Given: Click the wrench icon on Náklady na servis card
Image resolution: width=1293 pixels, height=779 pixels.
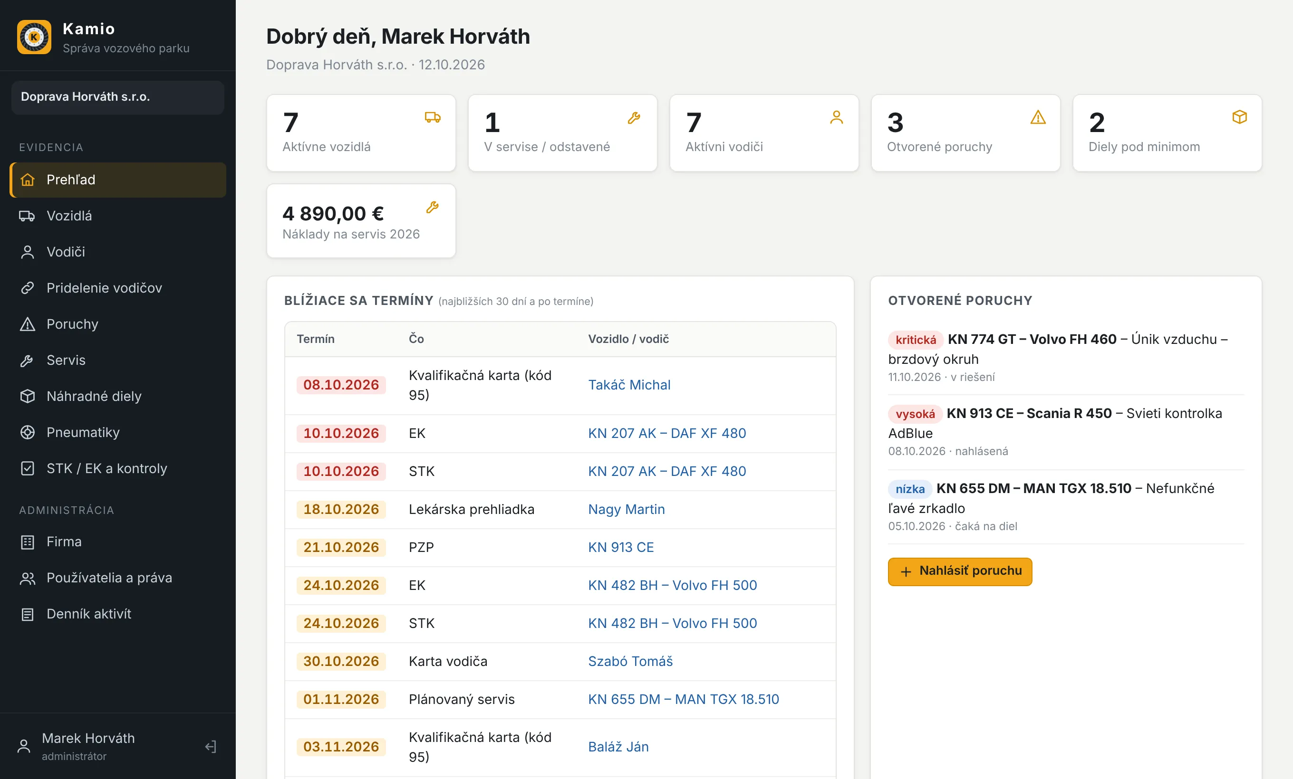Looking at the screenshot, I should click(x=433, y=207).
